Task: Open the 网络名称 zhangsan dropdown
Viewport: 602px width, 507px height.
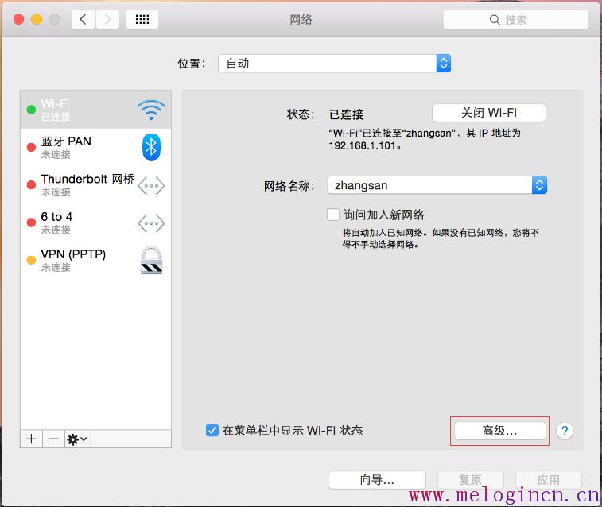Action: click(x=437, y=185)
